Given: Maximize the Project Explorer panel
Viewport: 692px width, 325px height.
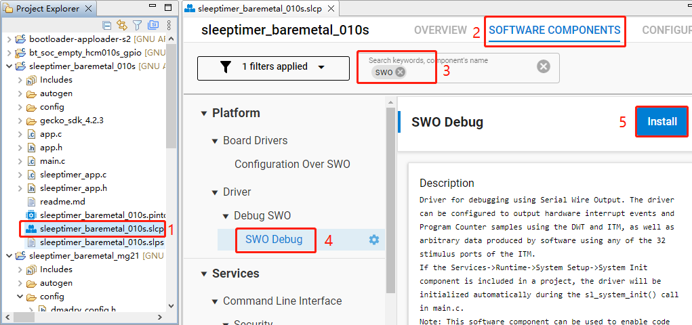Looking at the screenshot, I should pyautogui.click(x=168, y=7).
